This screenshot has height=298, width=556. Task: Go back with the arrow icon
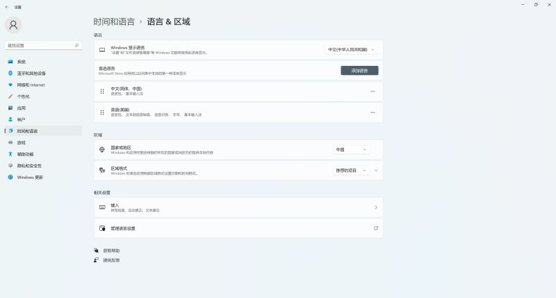7,7
